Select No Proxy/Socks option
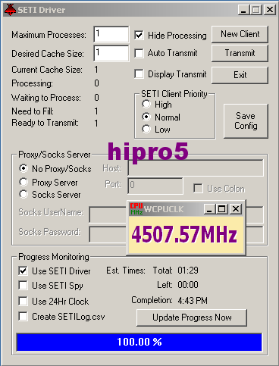The height and width of the screenshot is (366, 279). click(24, 168)
